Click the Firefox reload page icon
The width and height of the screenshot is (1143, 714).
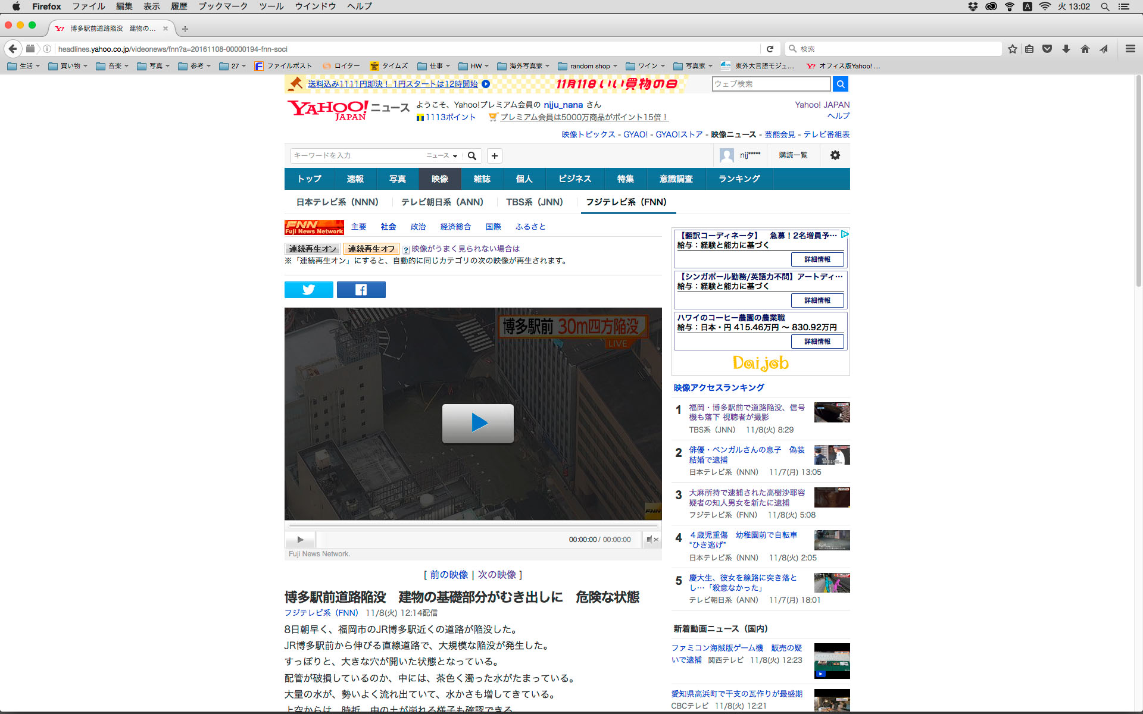pos(770,49)
